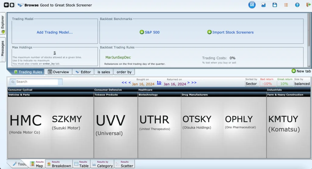This screenshot has height=169, width=312.
Task: Click the Bought on Jan 16, 2024 date
Action: point(143,84)
